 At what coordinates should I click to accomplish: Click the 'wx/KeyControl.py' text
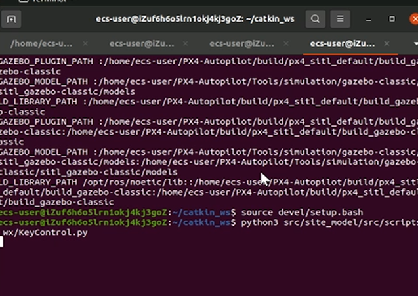pyautogui.click(x=45, y=232)
